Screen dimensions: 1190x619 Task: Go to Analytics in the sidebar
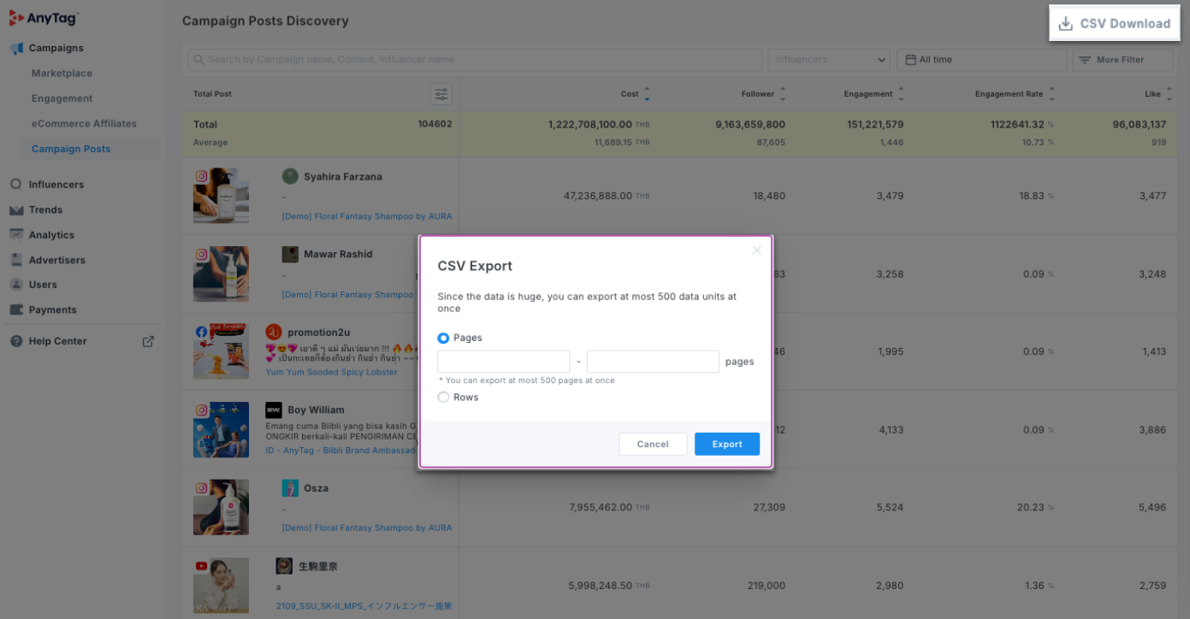(51, 235)
